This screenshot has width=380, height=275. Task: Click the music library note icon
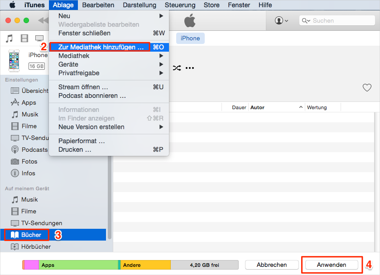coord(10,39)
